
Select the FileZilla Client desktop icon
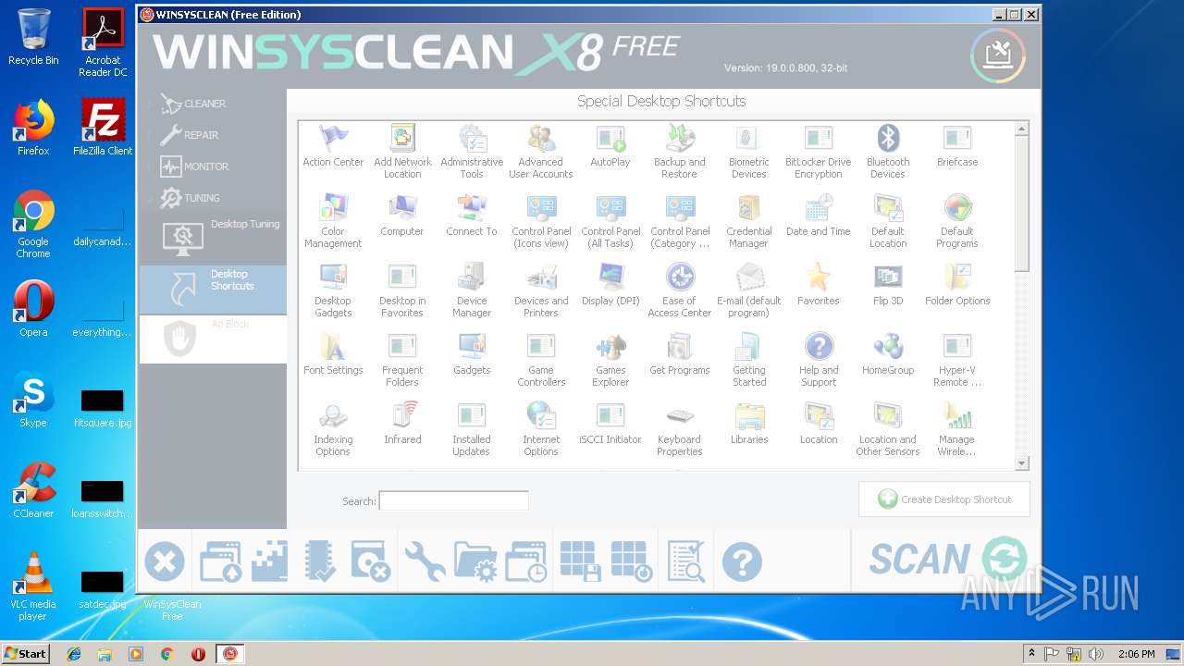tap(103, 128)
